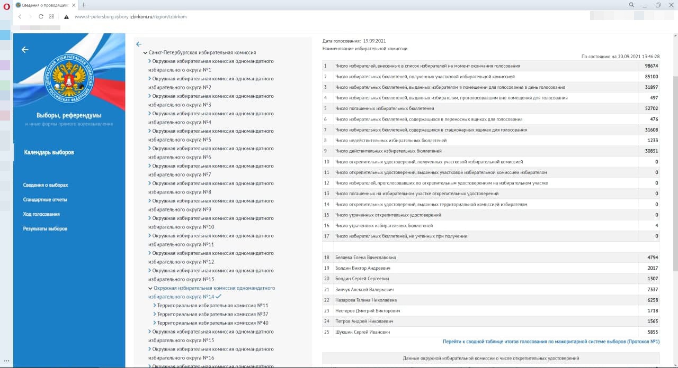Expand district commission округа №10
Screen dimensions: 678x368
point(150,218)
